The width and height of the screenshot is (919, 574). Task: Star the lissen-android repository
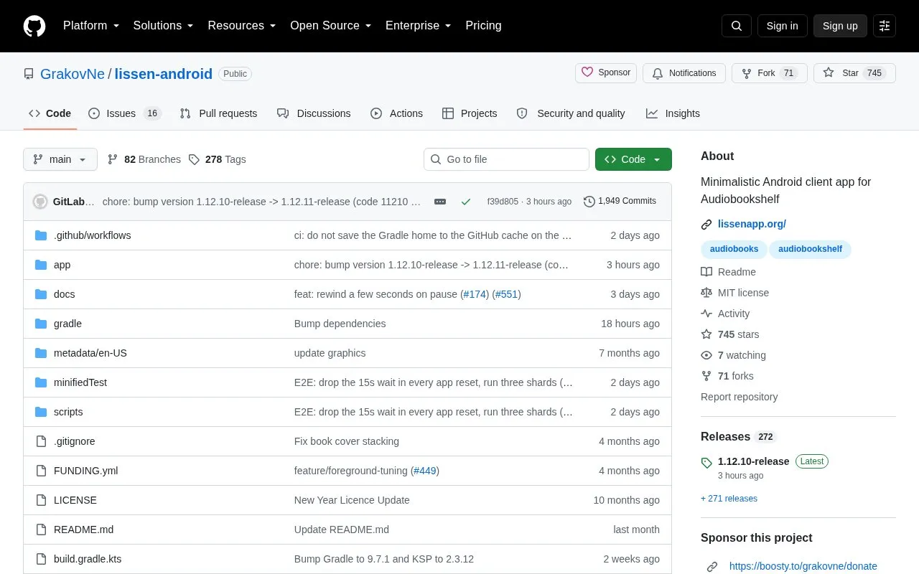click(854, 73)
